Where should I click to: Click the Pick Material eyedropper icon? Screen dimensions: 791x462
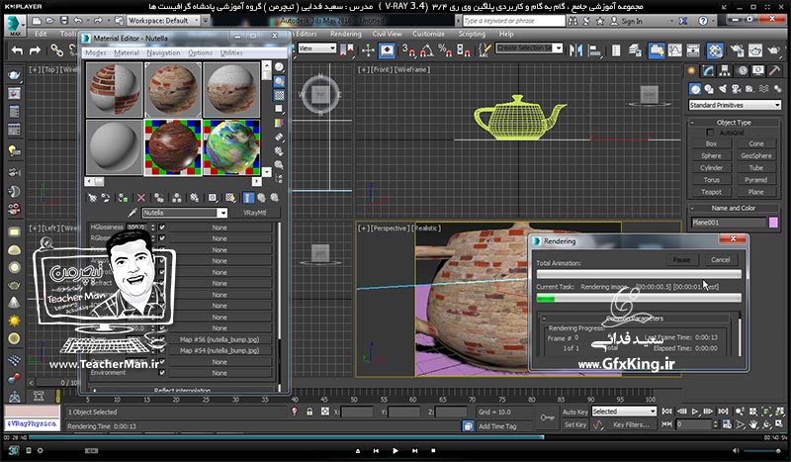click(x=132, y=213)
